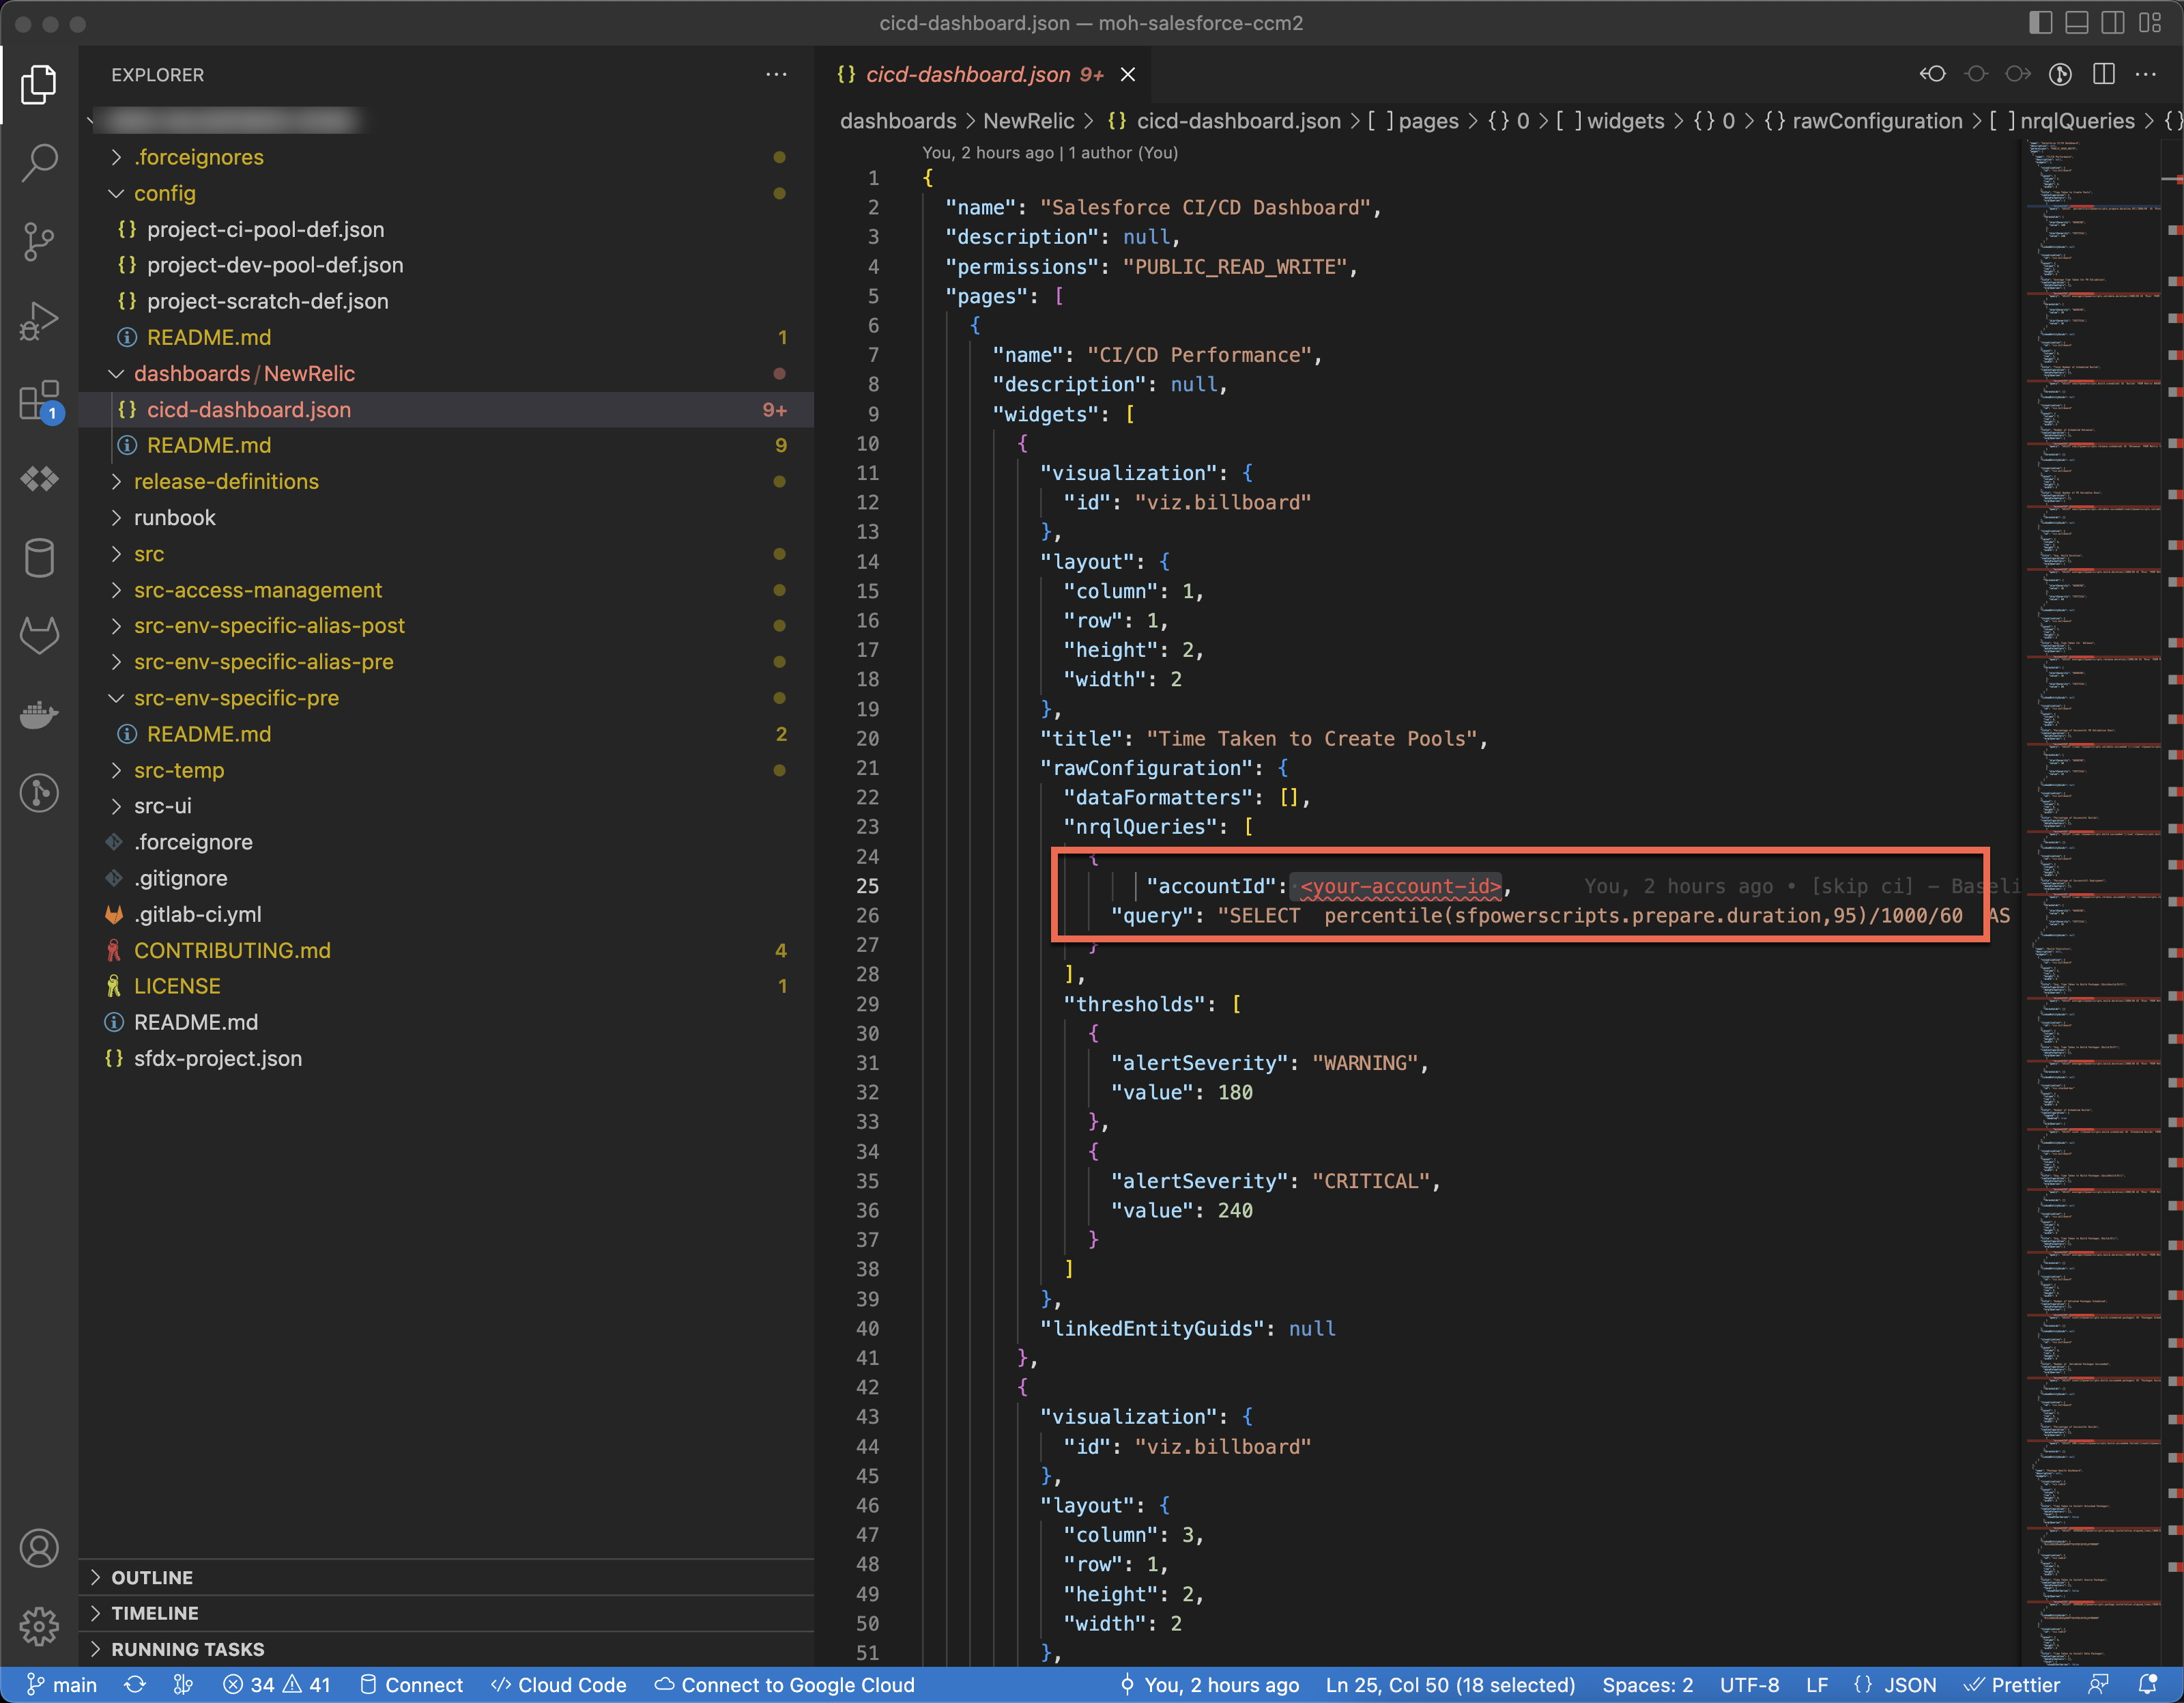Open CONTRIBUTING.md file

tap(446, 951)
